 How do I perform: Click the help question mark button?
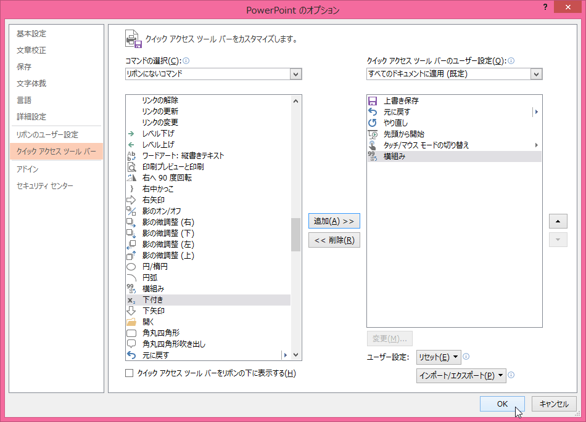[x=546, y=7]
